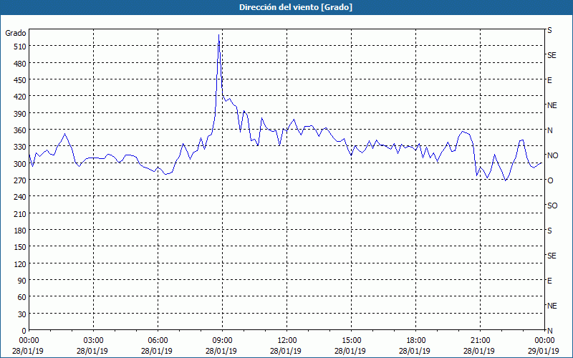Viewport: 573px width, 358px height.
Task: Pick the 180 degree axis label
Action: pos(20,231)
